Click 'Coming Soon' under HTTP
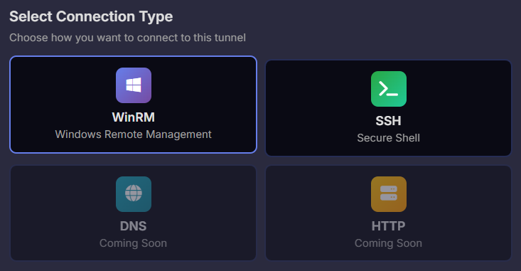The height and width of the screenshot is (271, 521). pyautogui.click(x=388, y=243)
